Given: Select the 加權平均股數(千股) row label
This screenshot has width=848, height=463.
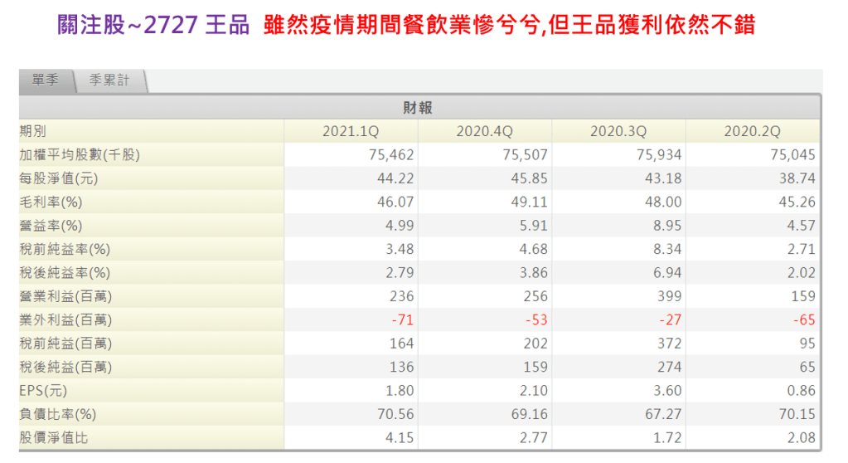Looking at the screenshot, I should click(80, 154).
